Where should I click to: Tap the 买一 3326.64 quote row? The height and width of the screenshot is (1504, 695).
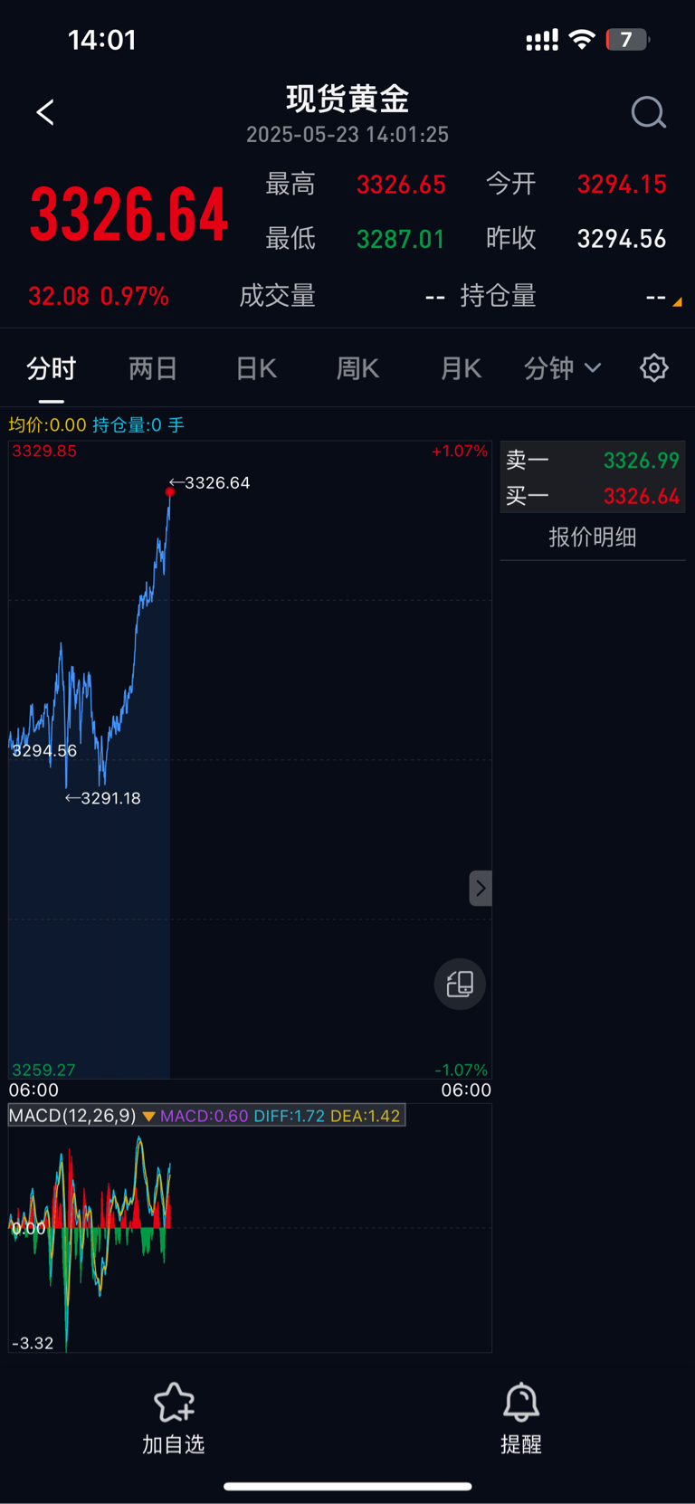pyautogui.click(x=593, y=496)
